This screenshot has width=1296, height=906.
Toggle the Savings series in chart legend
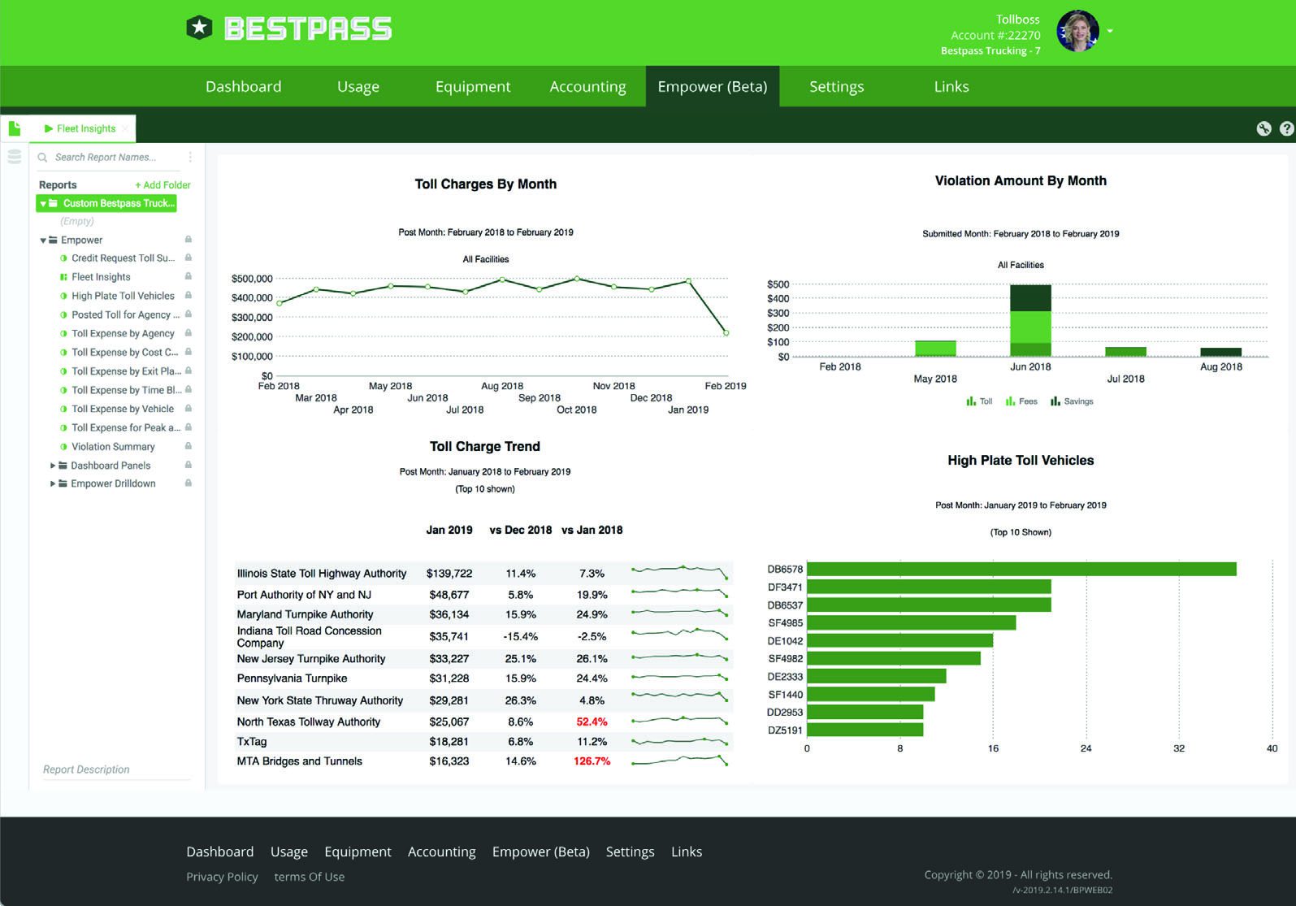(x=1072, y=401)
